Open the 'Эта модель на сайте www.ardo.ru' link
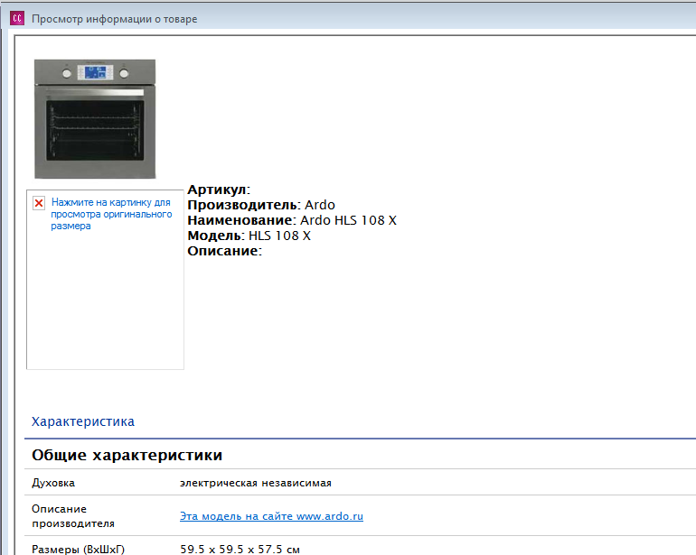Image resolution: width=696 pixels, height=555 pixels. coord(271,516)
